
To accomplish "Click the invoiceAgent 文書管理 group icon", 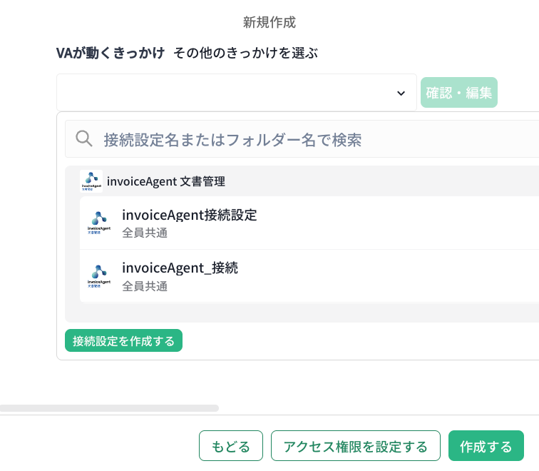I will [91, 181].
